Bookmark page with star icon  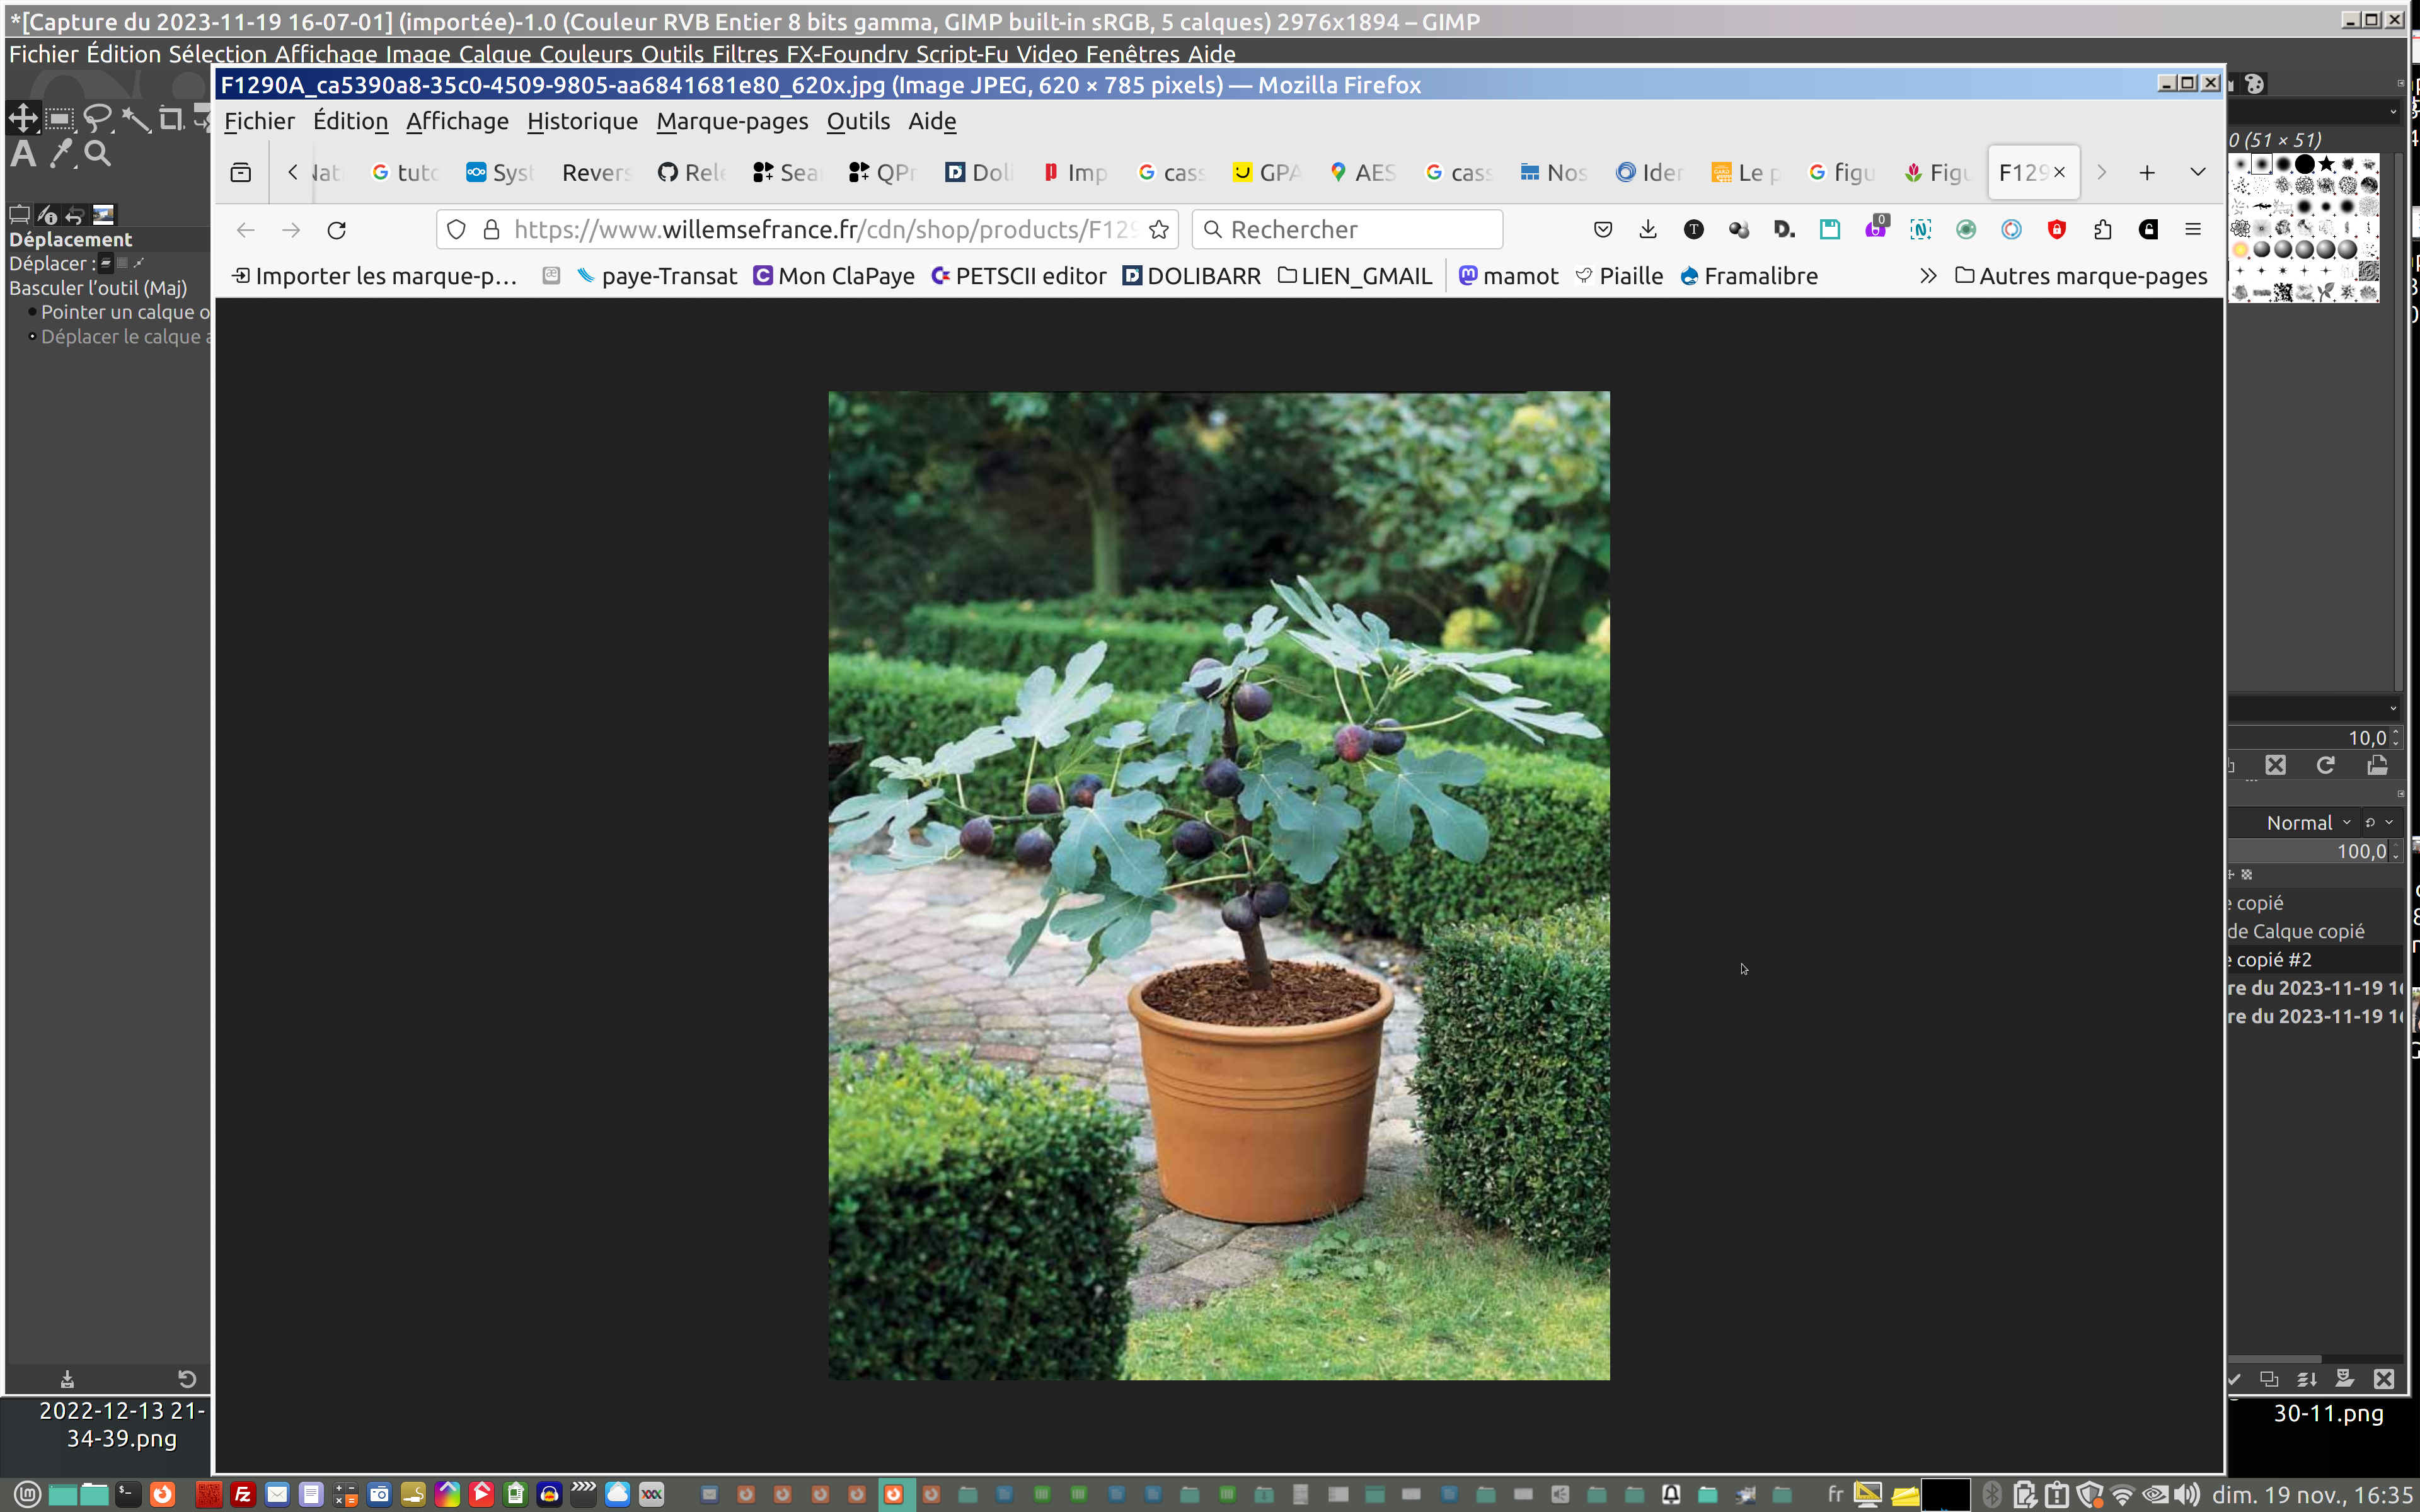1159,230
